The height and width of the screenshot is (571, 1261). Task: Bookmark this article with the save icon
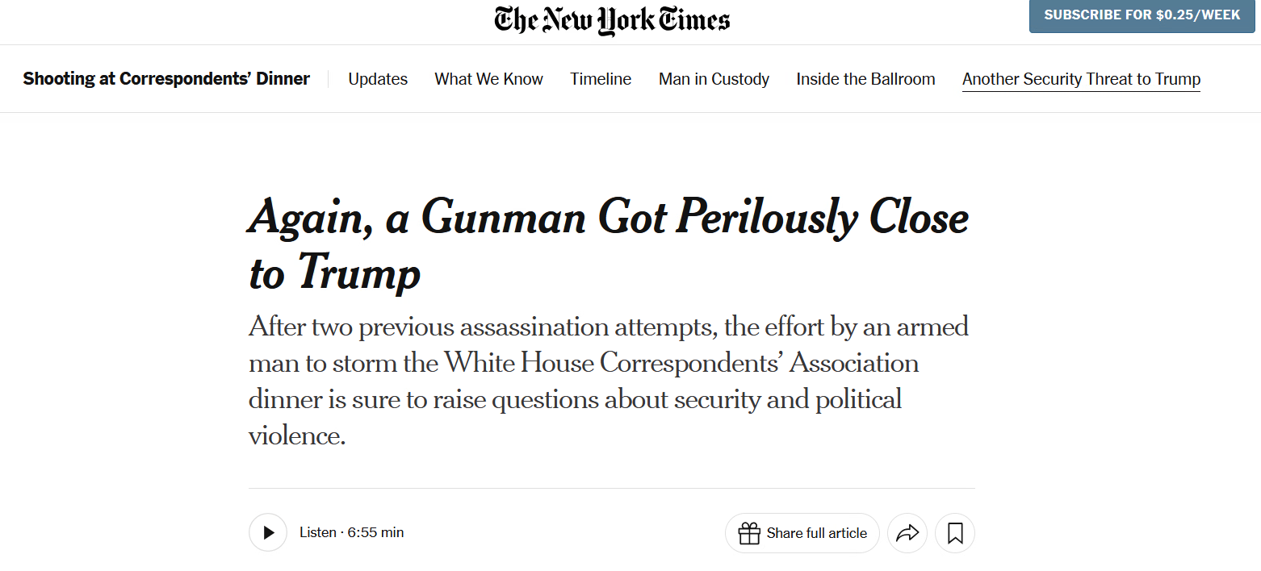click(x=955, y=533)
